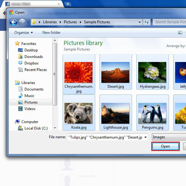Click the Back navigation arrow in the Open dialog

point(13,22)
